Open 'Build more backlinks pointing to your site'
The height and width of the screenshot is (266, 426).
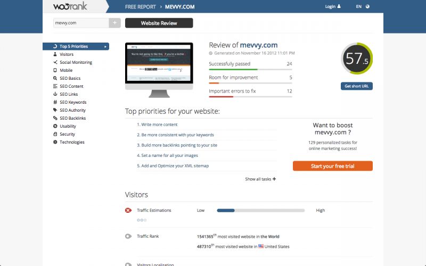[x=179, y=145]
